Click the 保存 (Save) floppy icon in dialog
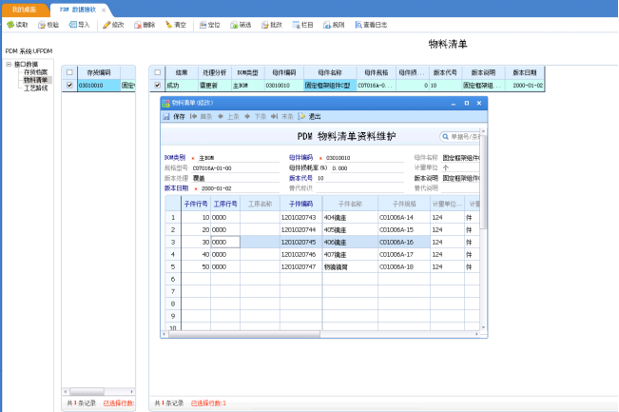The width and height of the screenshot is (619, 412). 166,116
